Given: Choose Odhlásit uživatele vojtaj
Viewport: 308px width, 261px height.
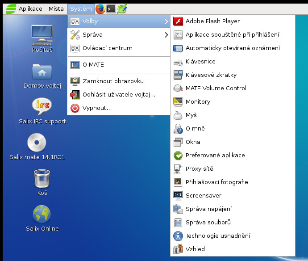Looking at the screenshot, I should [119, 95].
